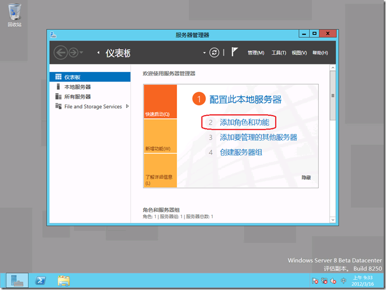The width and height of the screenshot is (386, 290).
Task: Open the Recycle Bin desktop icon
Action: point(14,15)
